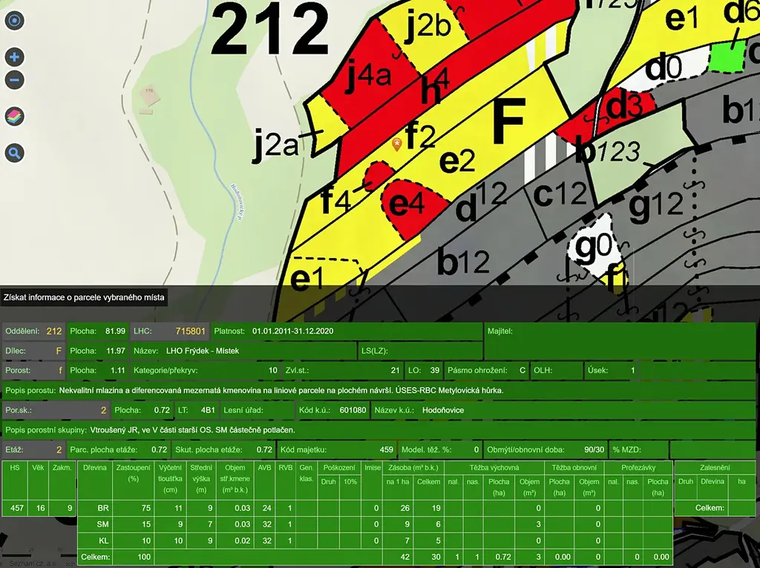The height and width of the screenshot is (568, 760).
Task: Click the 178 elevation marker on map
Action: point(148,93)
